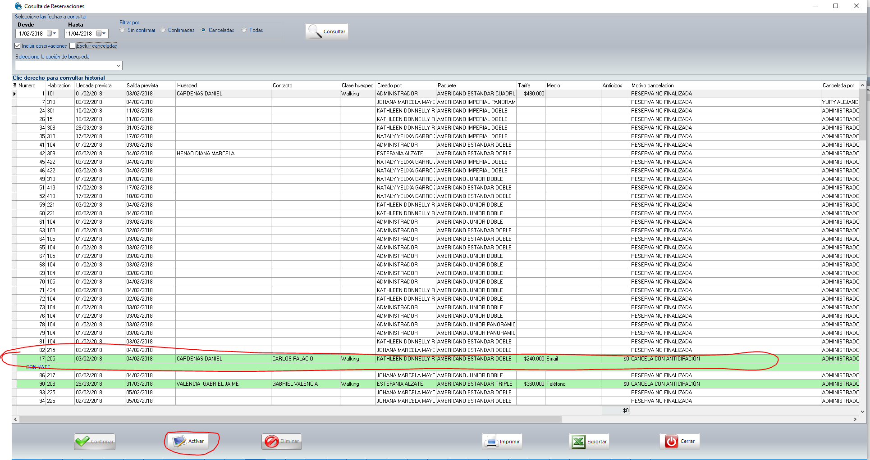Viewport: 870px width, 460px height.
Task: Click the red power Cerrar icon
Action: (671, 442)
